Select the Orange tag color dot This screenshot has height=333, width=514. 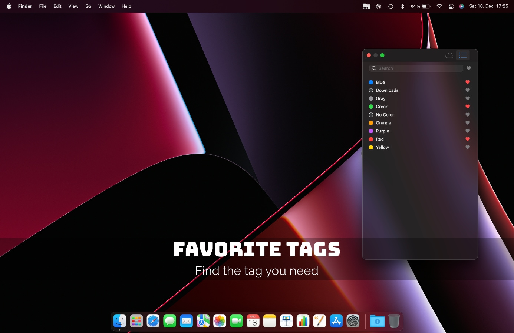tap(371, 123)
